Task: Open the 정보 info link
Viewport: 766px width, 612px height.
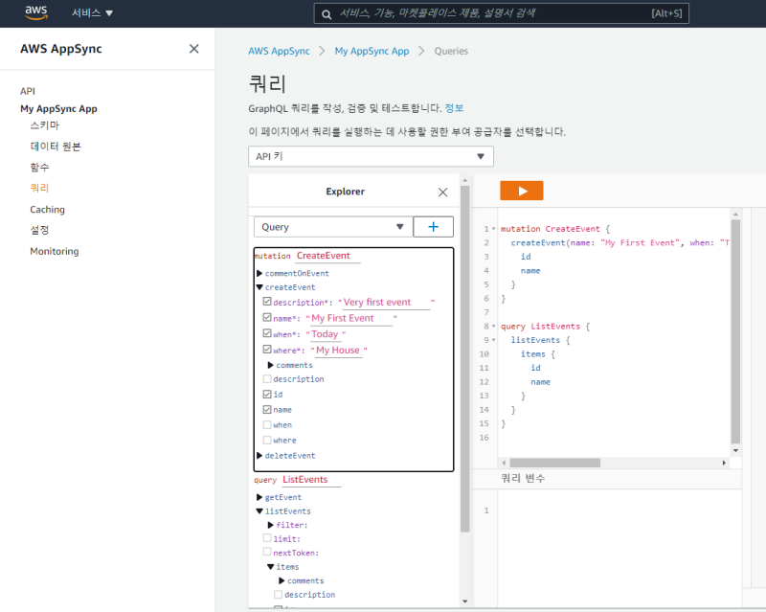Action: coord(454,108)
